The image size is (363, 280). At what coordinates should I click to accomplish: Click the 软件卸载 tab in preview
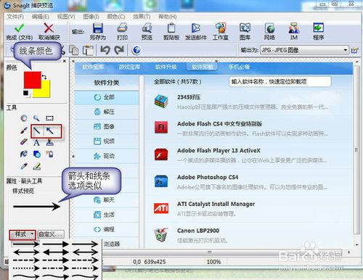tap(203, 67)
